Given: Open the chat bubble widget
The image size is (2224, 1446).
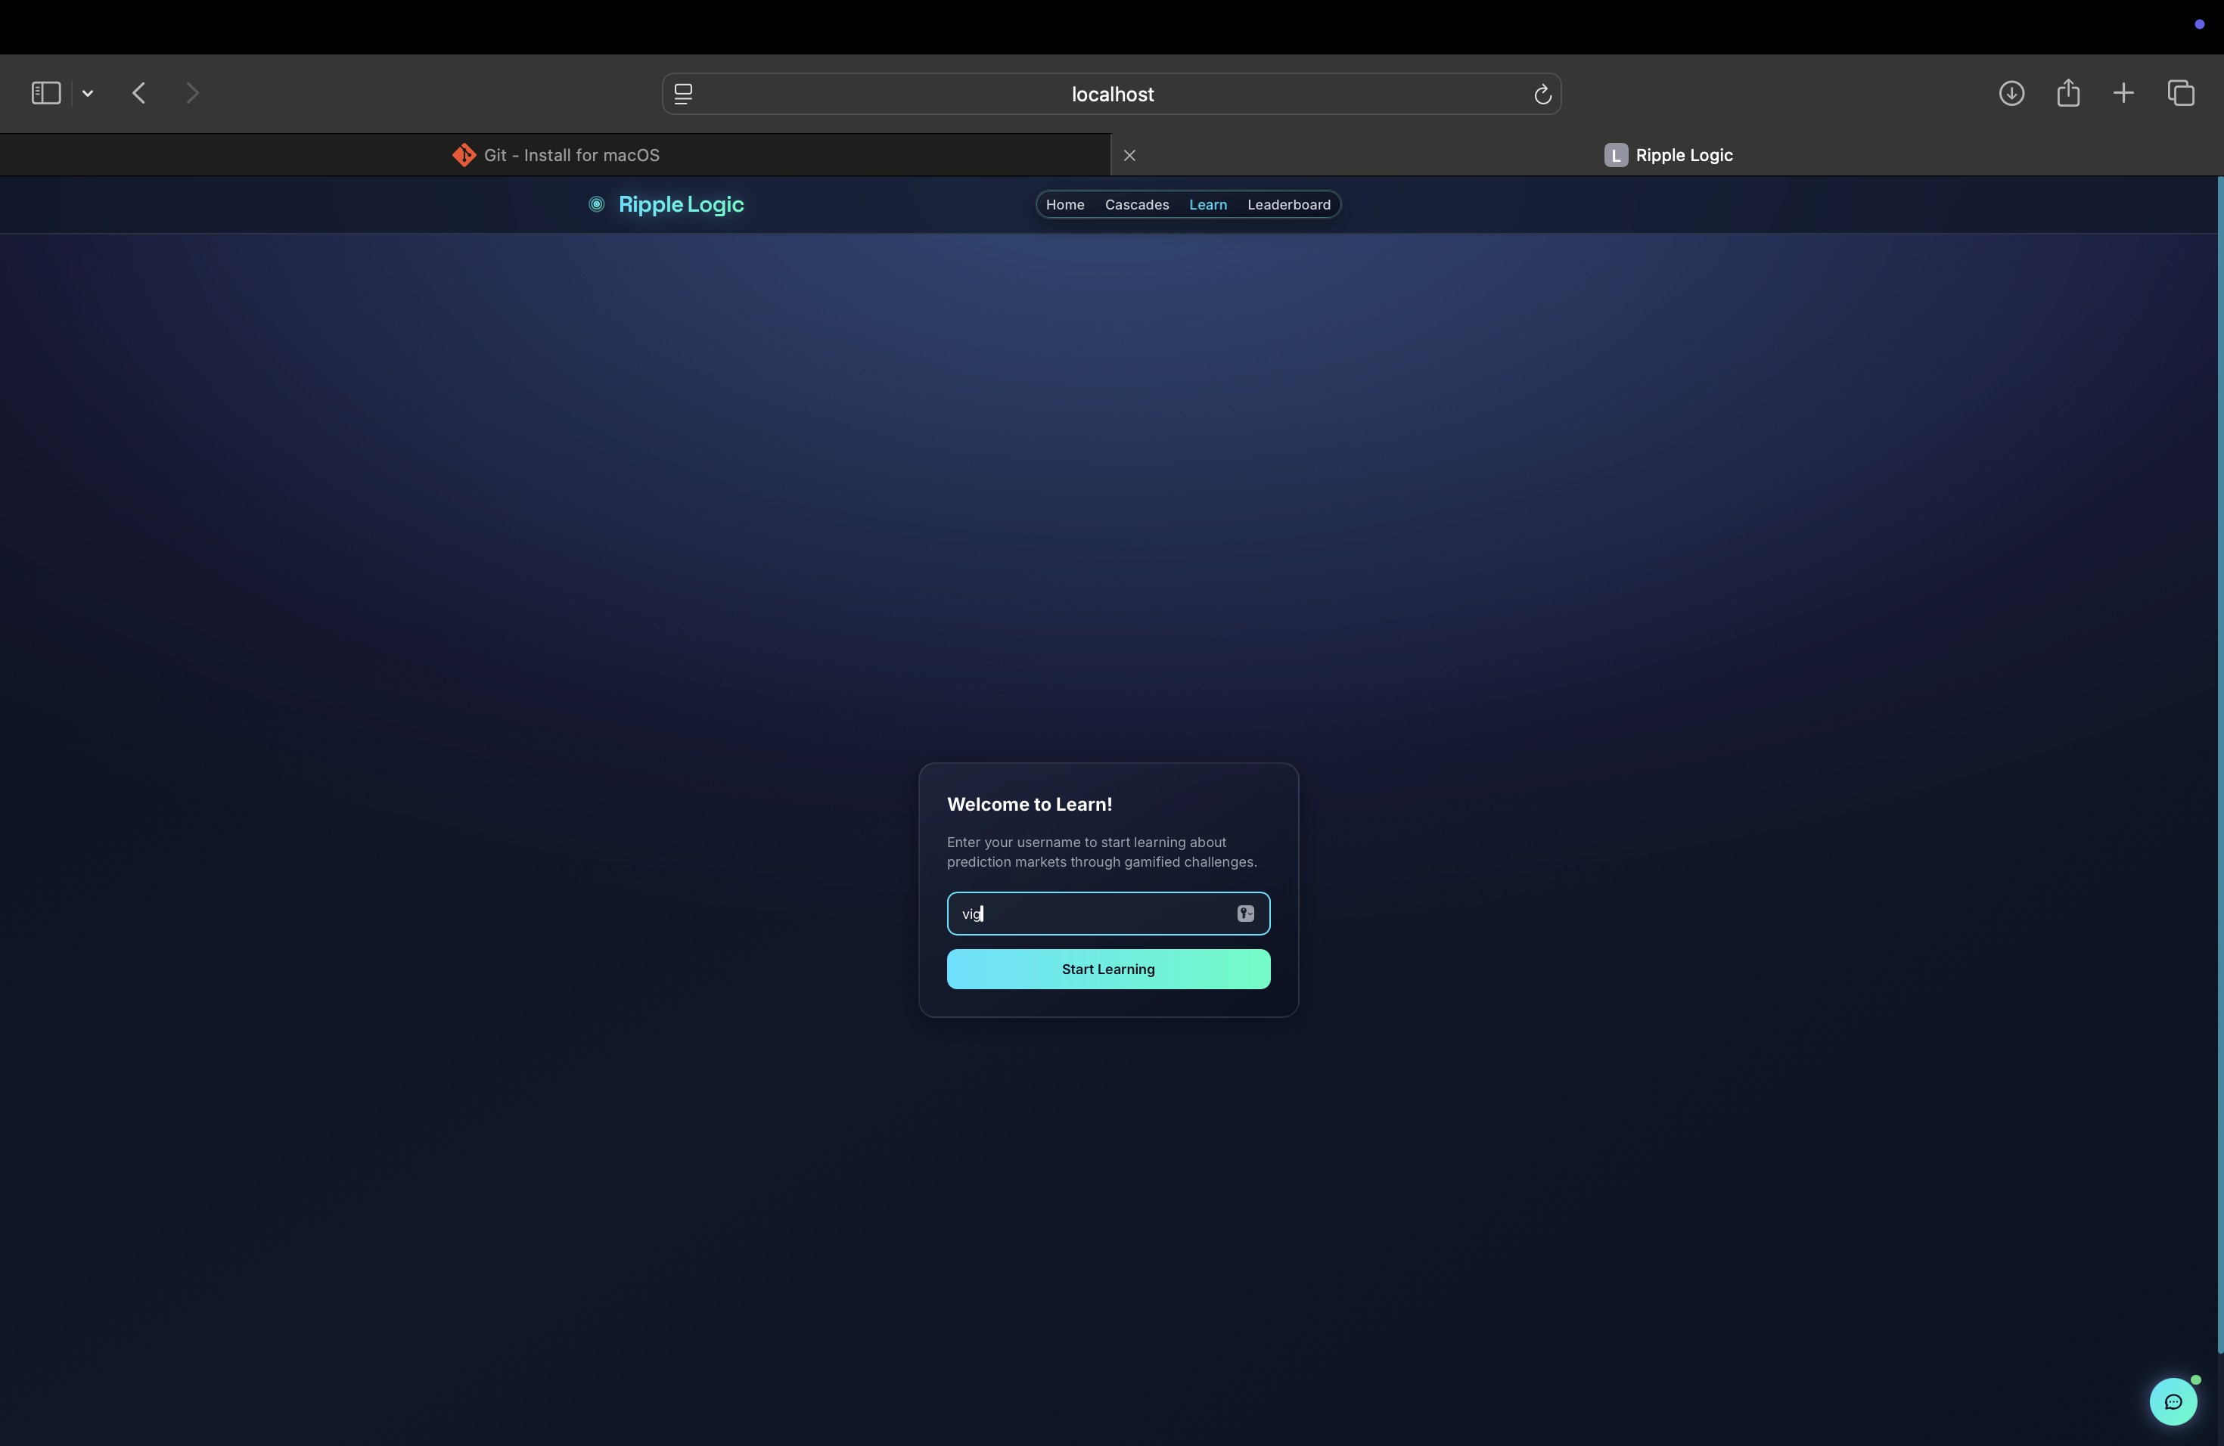Looking at the screenshot, I should click(x=2173, y=1401).
